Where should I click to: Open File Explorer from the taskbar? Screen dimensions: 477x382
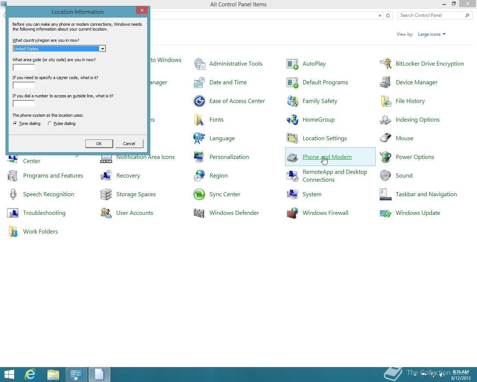point(53,375)
